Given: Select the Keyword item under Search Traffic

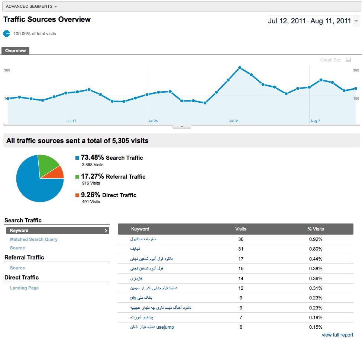Looking at the screenshot, I should 58,231.
